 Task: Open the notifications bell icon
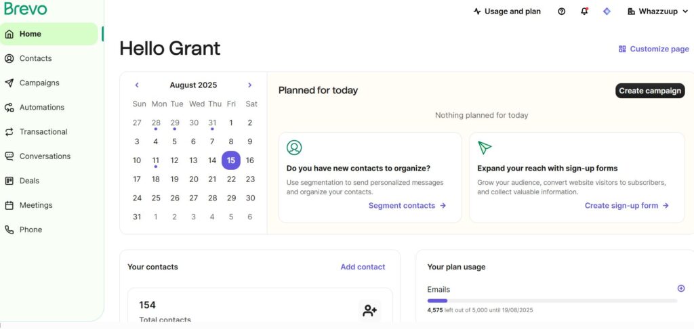pyautogui.click(x=584, y=12)
